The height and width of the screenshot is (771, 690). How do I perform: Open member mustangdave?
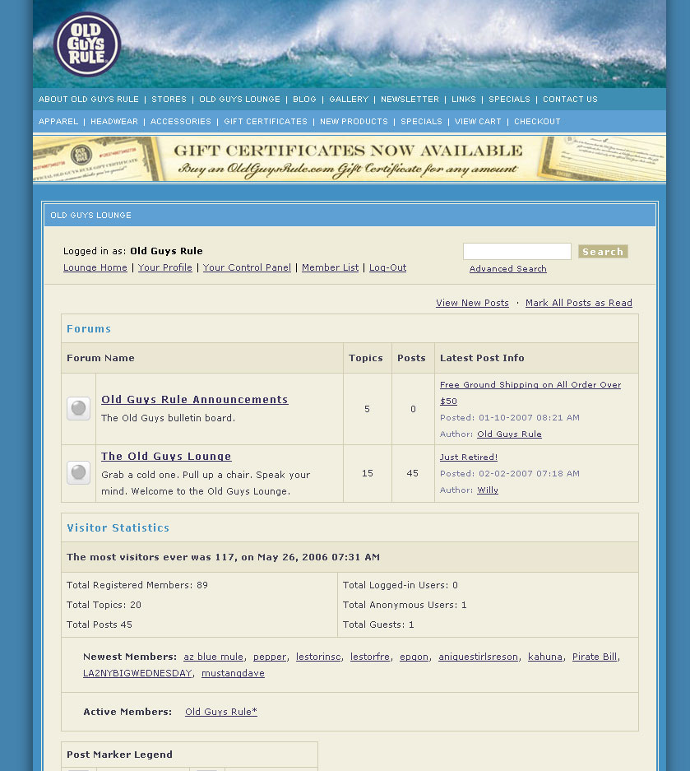tap(233, 673)
